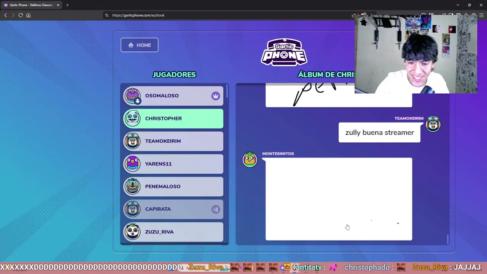Open a new browser tab

[x=67, y=5]
